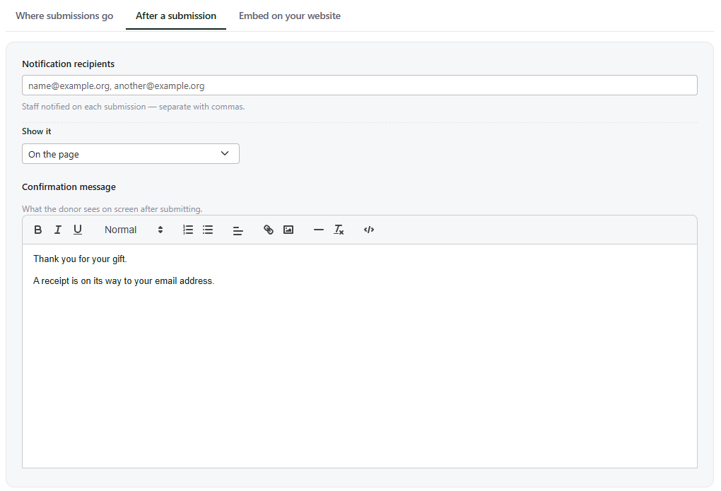Viewport: 721px width, 491px height.
Task: Focus the Notification recipients email field
Action: pyautogui.click(x=360, y=85)
